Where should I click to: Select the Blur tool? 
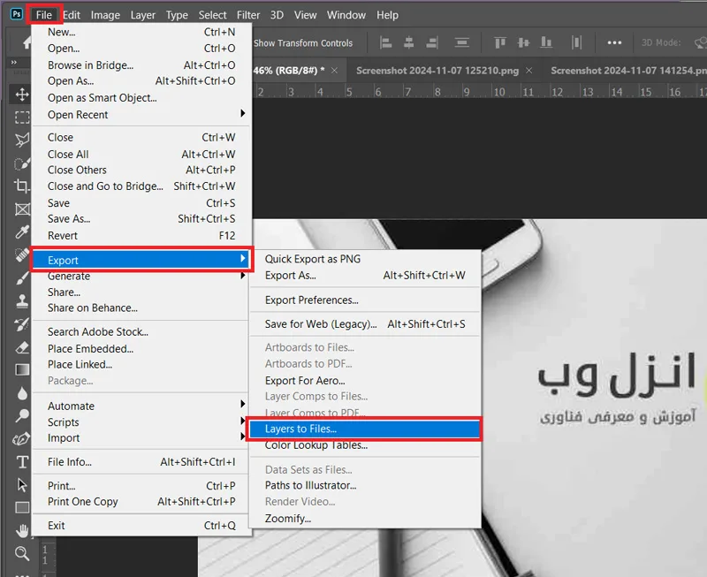pos(21,393)
